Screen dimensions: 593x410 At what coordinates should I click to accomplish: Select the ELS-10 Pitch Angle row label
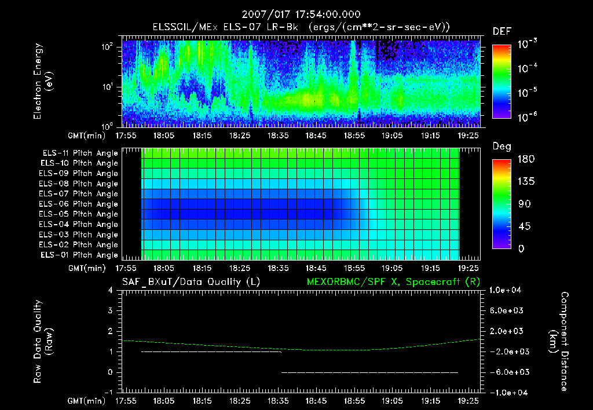pyautogui.click(x=79, y=163)
